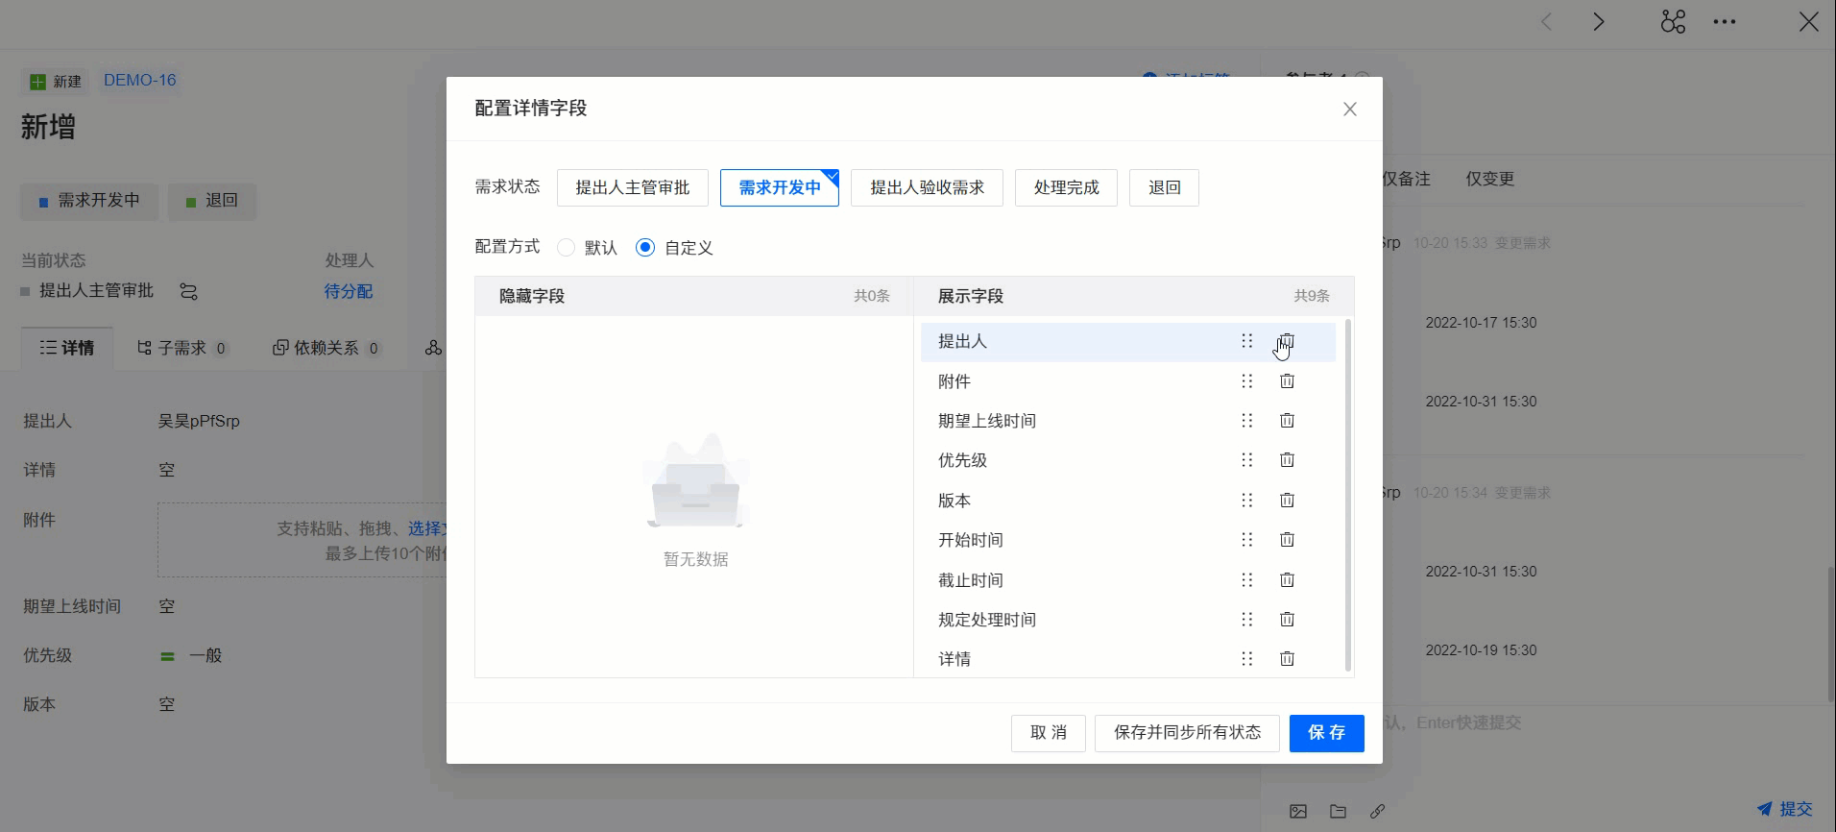Choose 提出人主管审批 status
This screenshot has height=832, width=1836.
pos(633,187)
